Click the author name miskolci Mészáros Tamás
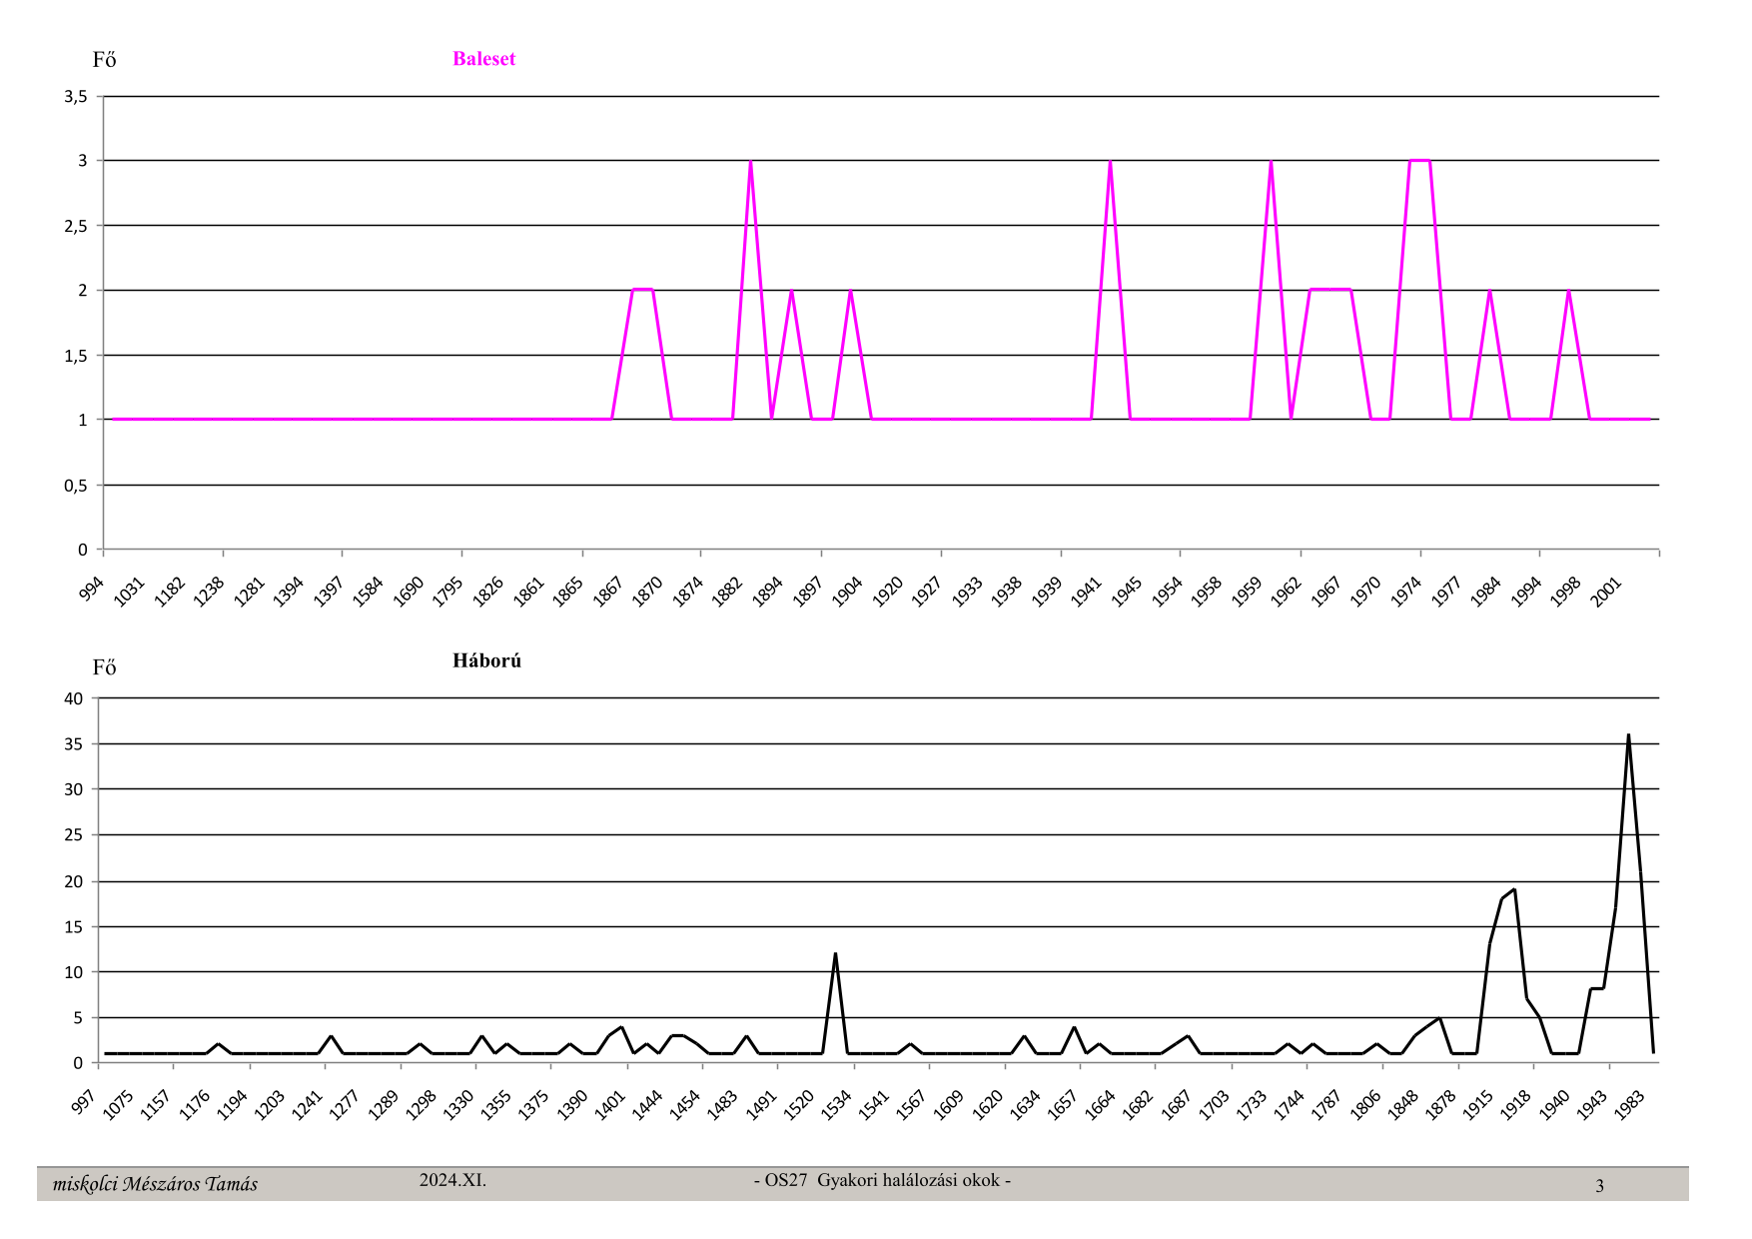This screenshot has width=1752, height=1239. [x=155, y=1184]
